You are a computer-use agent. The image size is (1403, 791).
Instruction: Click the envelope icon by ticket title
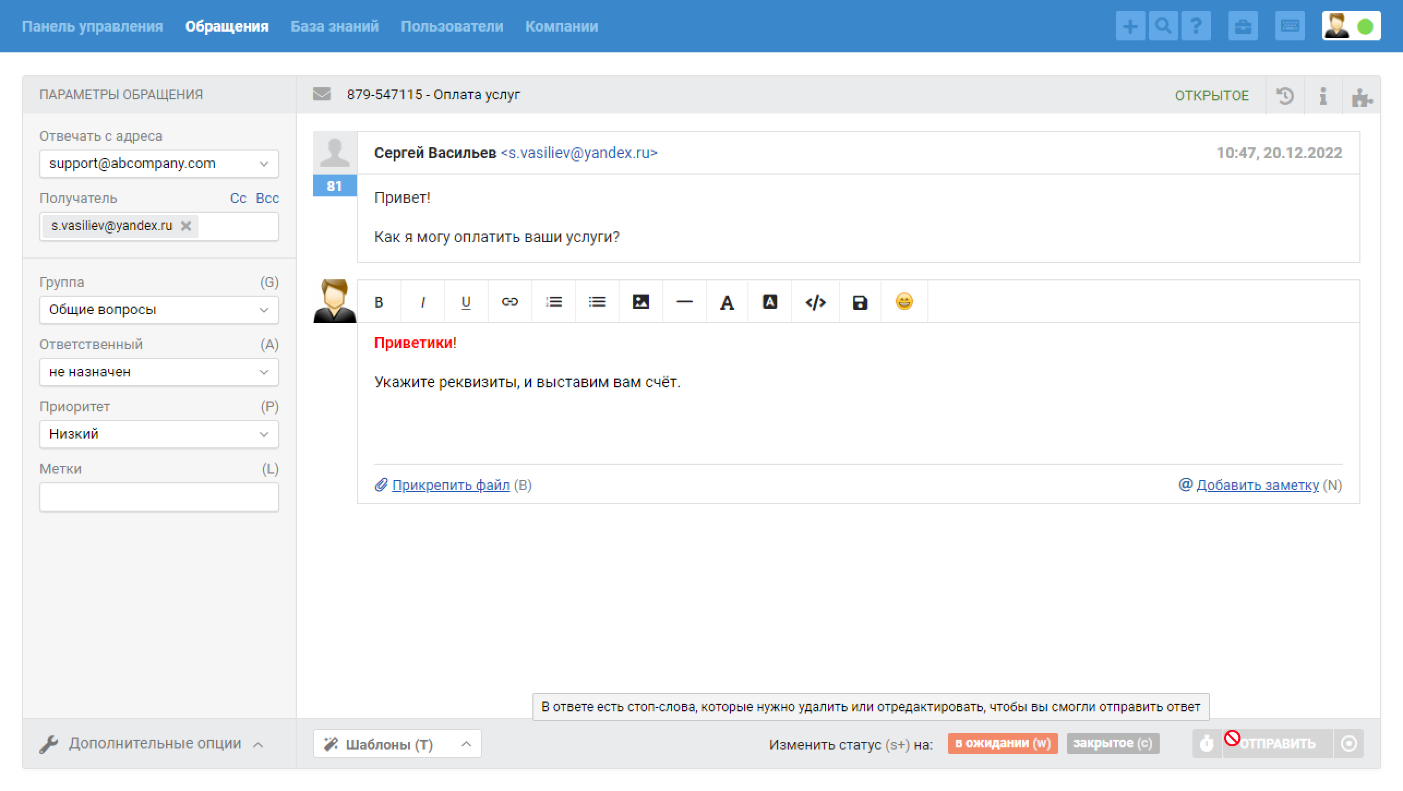[322, 94]
